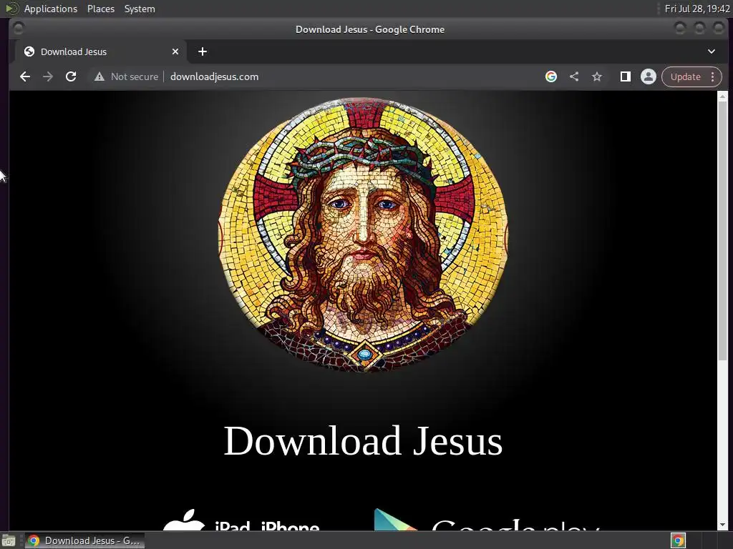
Task: Click the scrollbar up arrow
Action: point(722,97)
